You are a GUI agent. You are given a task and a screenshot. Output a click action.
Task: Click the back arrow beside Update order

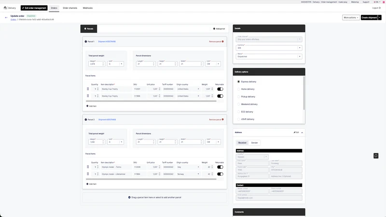6,17
